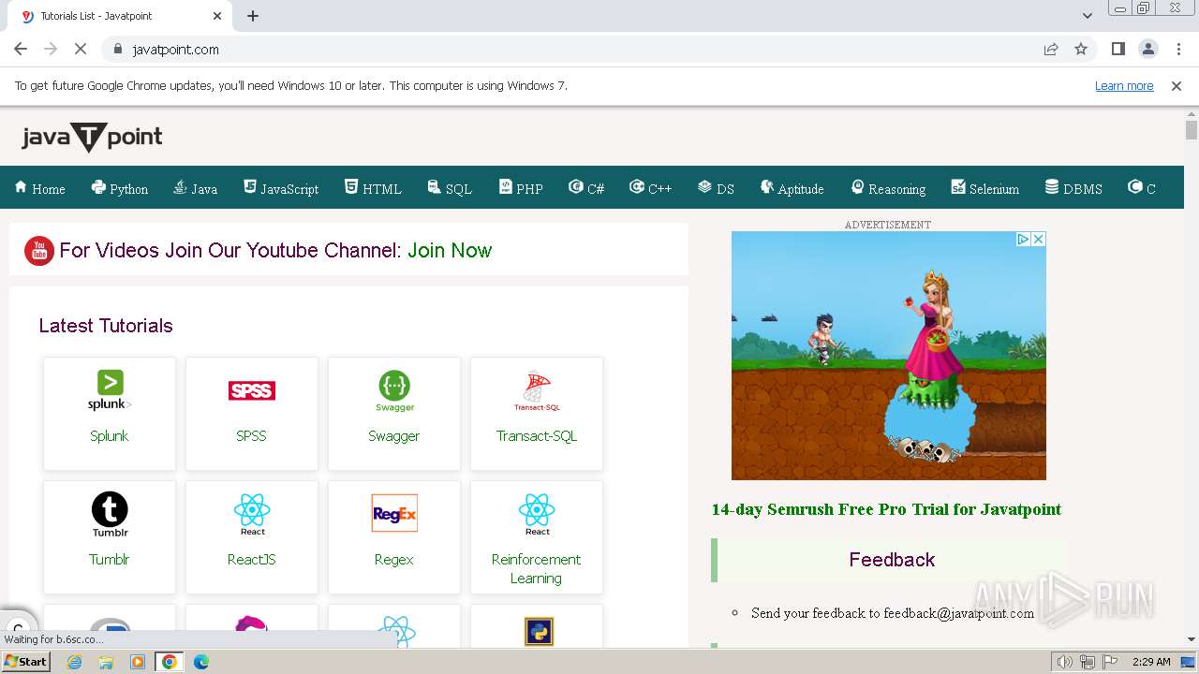The height and width of the screenshot is (674, 1199).
Task: Stop loading the page
Action: pyautogui.click(x=81, y=49)
